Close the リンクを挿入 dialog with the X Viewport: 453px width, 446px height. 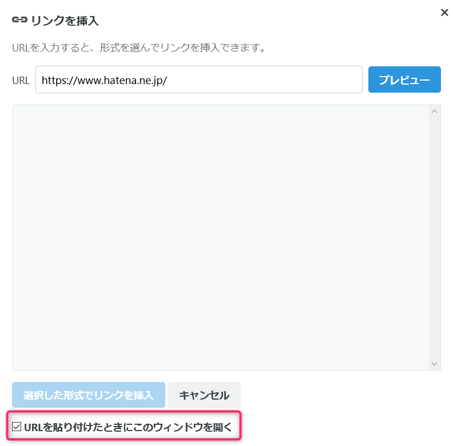tap(444, 13)
